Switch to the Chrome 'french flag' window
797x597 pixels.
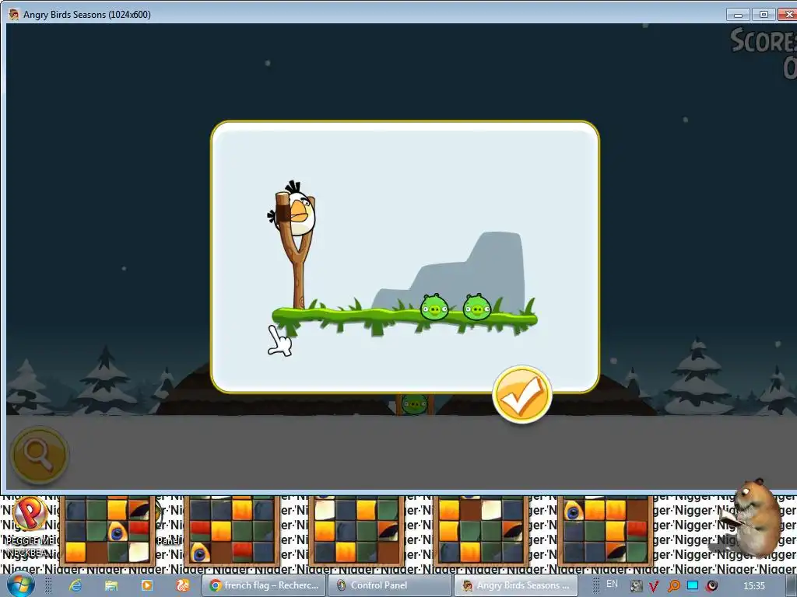tap(264, 585)
